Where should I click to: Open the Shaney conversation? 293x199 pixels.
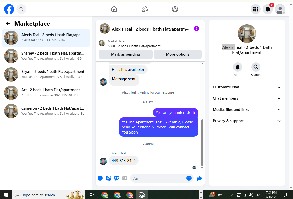pyautogui.click(x=46, y=56)
